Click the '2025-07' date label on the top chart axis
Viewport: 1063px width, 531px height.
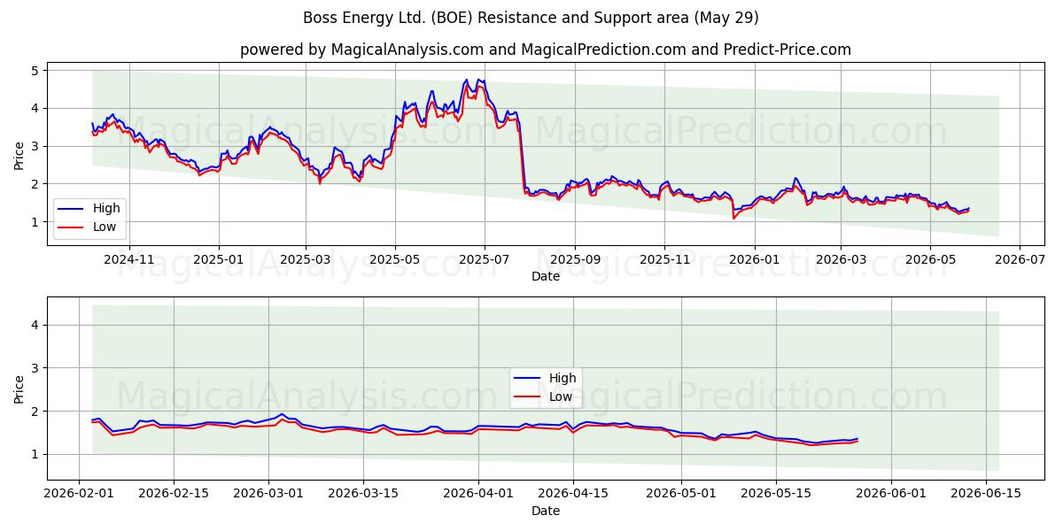484,260
